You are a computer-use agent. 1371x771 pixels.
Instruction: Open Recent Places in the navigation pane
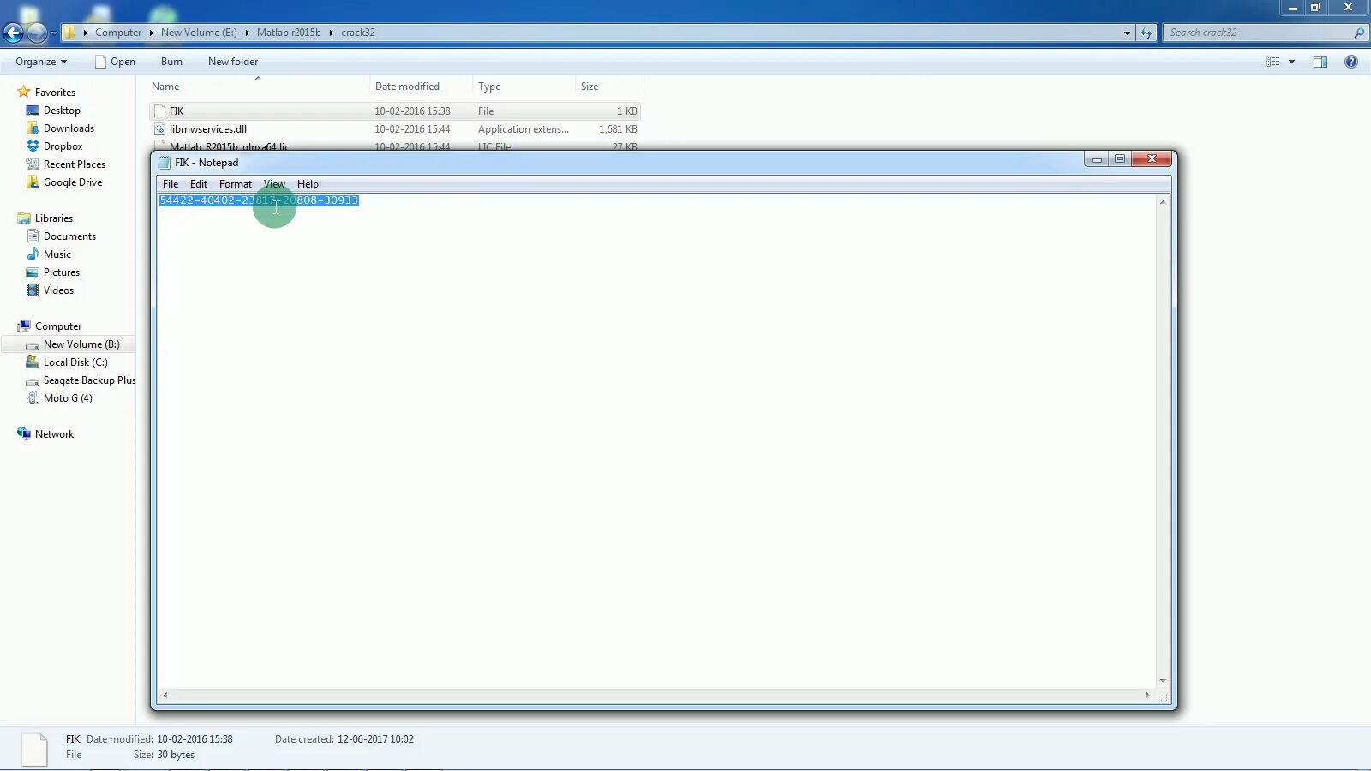[75, 164]
